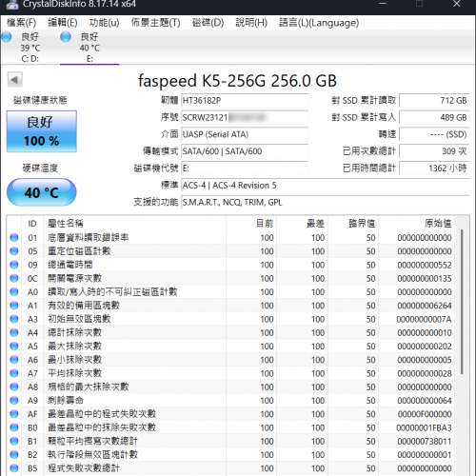Click the status orb of attribute AF
The image size is (476, 476).
(x=14, y=414)
